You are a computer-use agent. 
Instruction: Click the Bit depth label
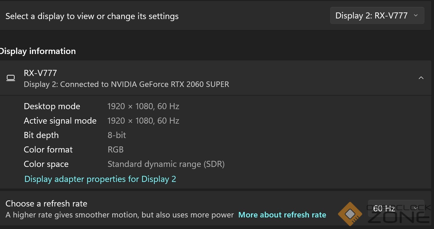click(x=41, y=135)
